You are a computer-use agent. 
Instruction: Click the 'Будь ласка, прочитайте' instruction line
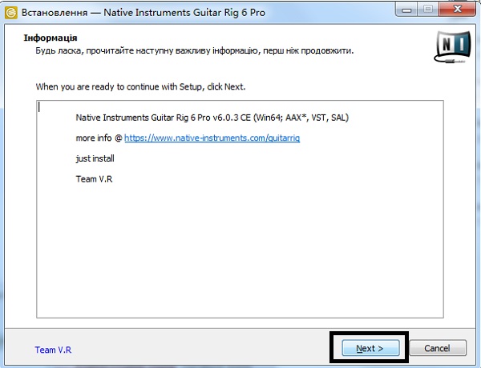[195, 51]
